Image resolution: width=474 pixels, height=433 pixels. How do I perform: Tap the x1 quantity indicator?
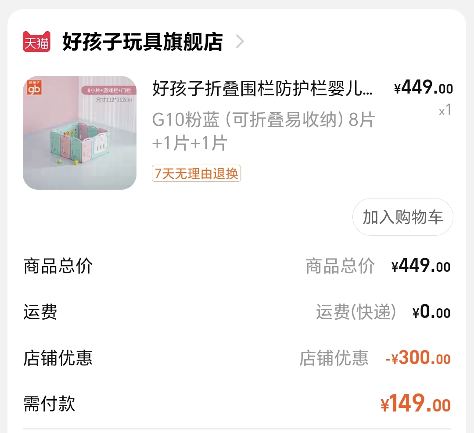445,110
